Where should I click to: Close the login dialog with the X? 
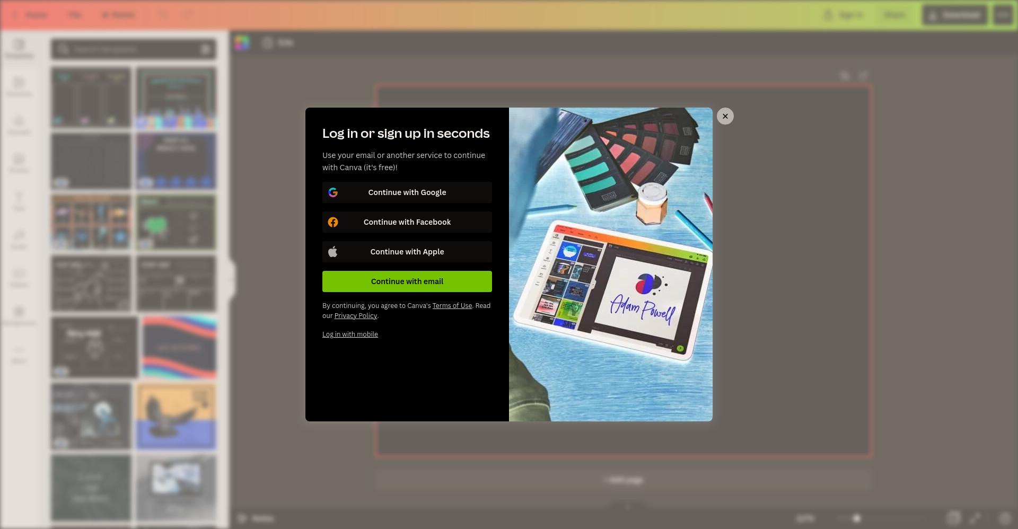725,116
